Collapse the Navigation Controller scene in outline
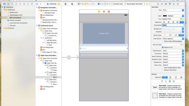The width and height of the screenshot is (189, 106). click(37, 8)
